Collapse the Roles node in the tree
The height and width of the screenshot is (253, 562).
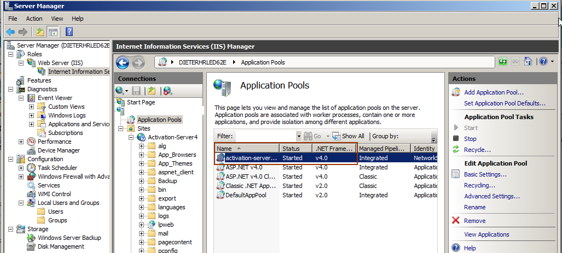[x=11, y=54]
